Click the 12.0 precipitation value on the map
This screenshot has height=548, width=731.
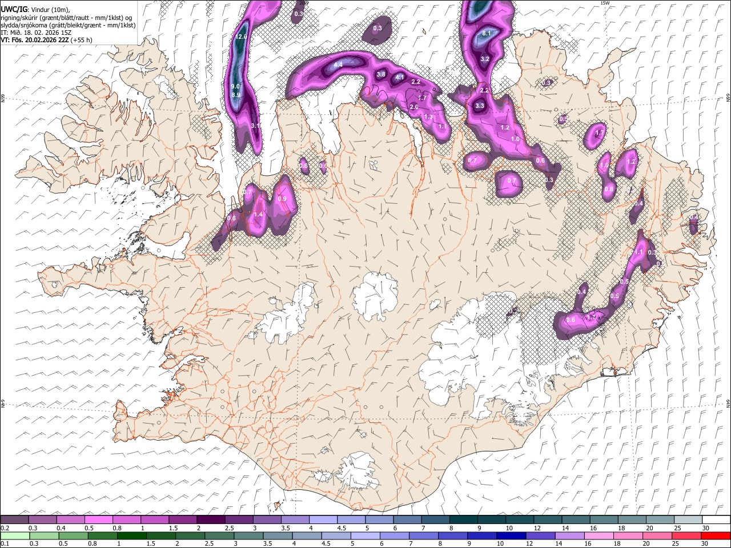tap(240, 37)
